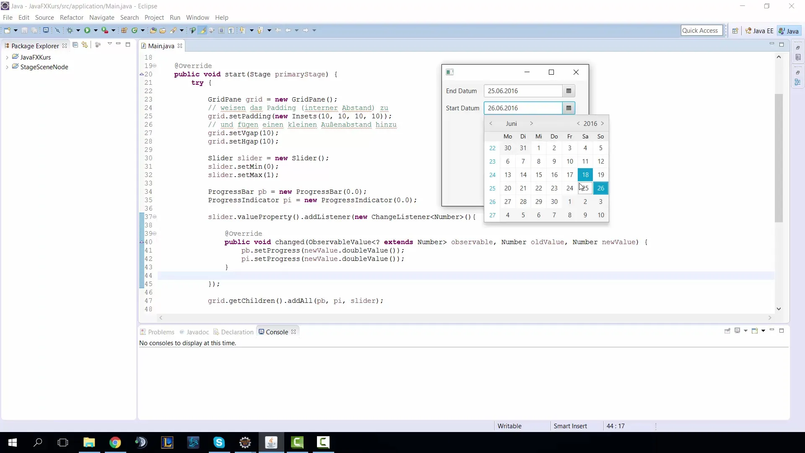
Task: Go to previous month in date picker
Action: point(491,123)
